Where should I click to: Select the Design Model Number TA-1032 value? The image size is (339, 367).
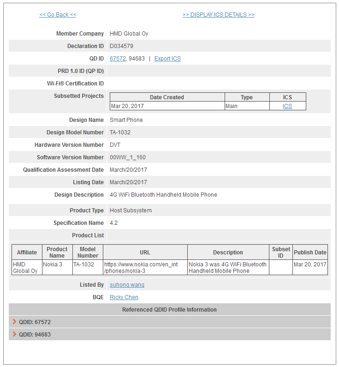(x=120, y=132)
